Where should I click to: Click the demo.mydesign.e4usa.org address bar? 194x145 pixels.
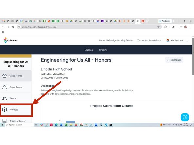(x=89, y=27)
